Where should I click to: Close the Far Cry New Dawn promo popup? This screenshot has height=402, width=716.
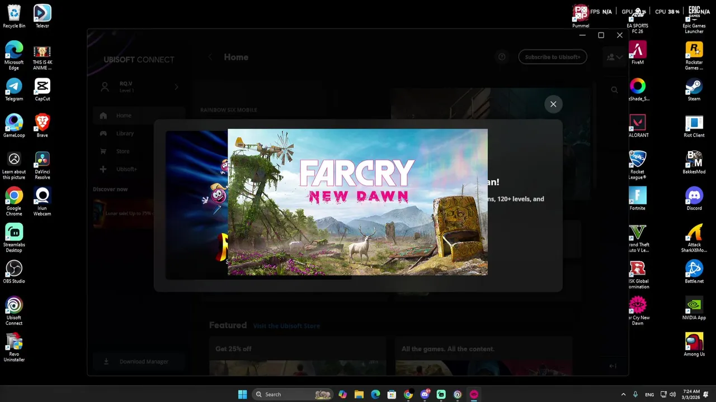[553, 104]
